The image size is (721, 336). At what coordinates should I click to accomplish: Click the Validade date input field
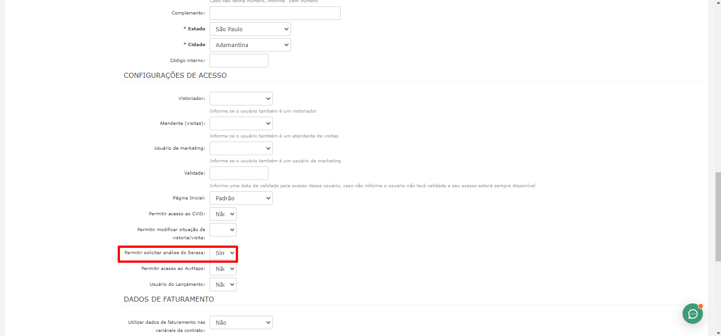pos(239,173)
